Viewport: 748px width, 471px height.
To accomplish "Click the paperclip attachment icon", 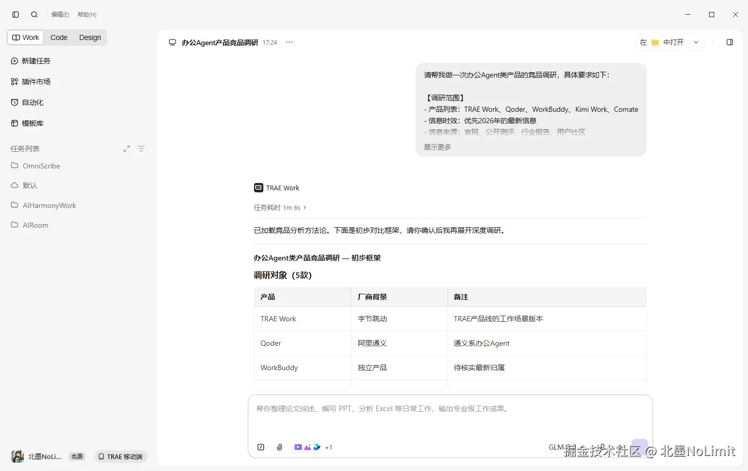I will click(x=279, y=447).
